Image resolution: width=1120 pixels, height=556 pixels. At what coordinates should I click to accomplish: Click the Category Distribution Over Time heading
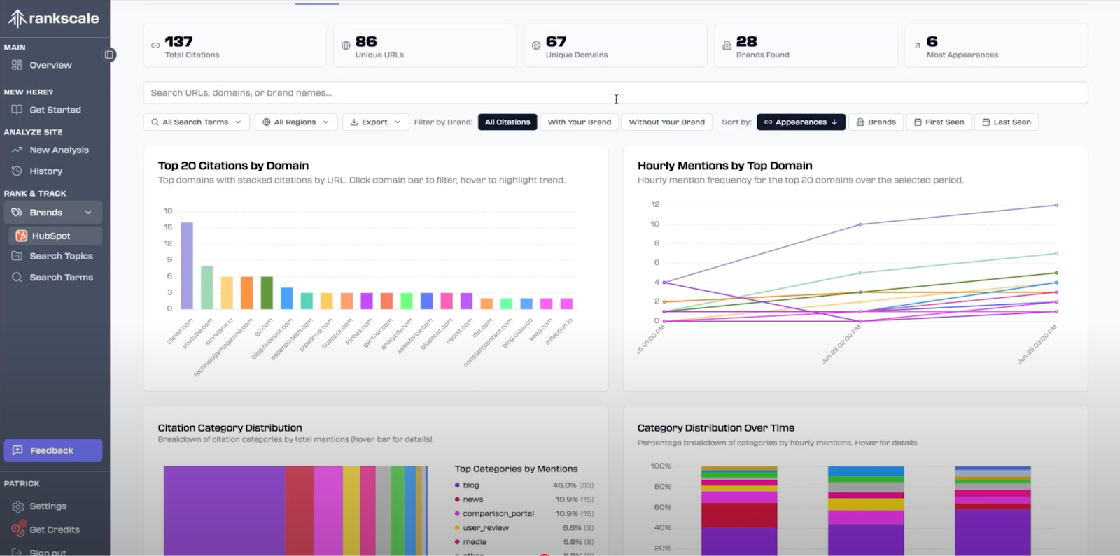pyautogui.click(x=715, y=428)
